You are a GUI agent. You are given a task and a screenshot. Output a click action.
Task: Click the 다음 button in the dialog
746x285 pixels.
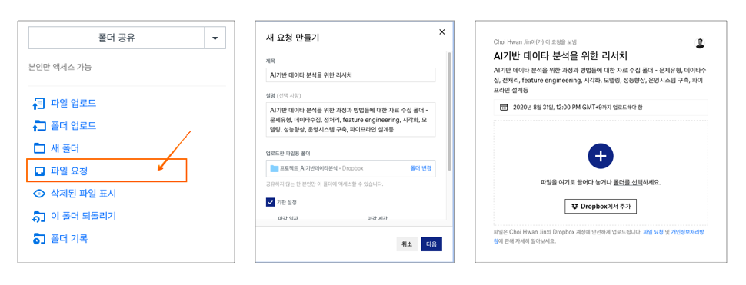pos(431,244)
